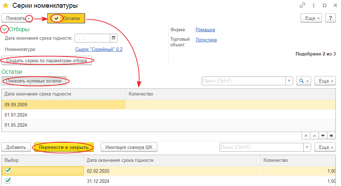Clear the upper search field with X
The height and width of the screenshot is (186, 341).
[x=289, y=81]
